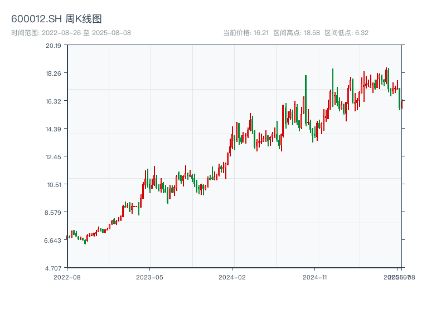Click the x-axis label 2023-05
The height and width of the screenshot is (334, 446).
149,277
